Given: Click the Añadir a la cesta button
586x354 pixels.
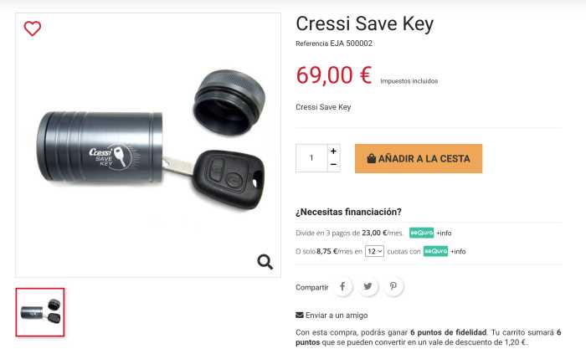Looking at the screenshot, I should tap(419, 159).
